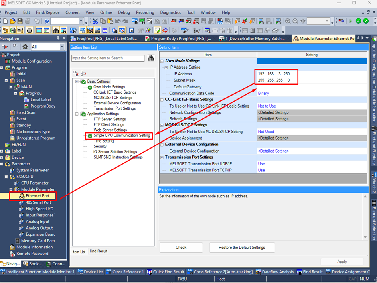377x283 pixels.
Task: Cut with the scissors icon
Action: click(x=95, y=21)
